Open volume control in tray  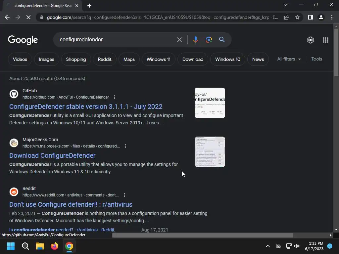pyautogui.click(x=297, y=246)
